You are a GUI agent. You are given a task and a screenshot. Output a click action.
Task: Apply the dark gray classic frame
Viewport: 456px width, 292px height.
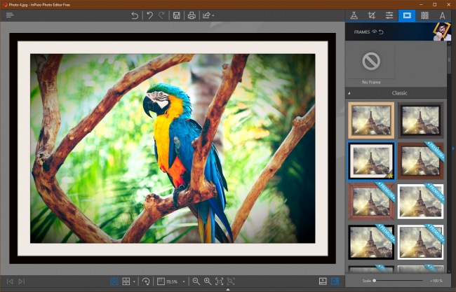pos(420,120)
